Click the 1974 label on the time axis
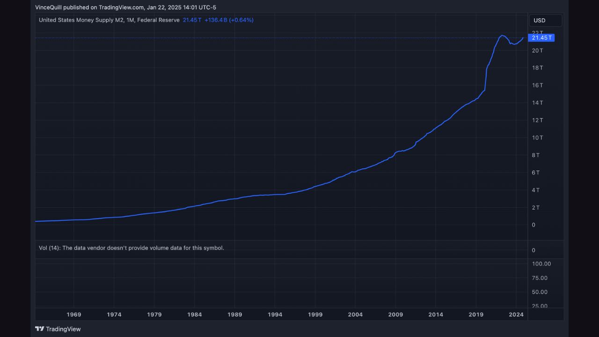 coord(114,315)
